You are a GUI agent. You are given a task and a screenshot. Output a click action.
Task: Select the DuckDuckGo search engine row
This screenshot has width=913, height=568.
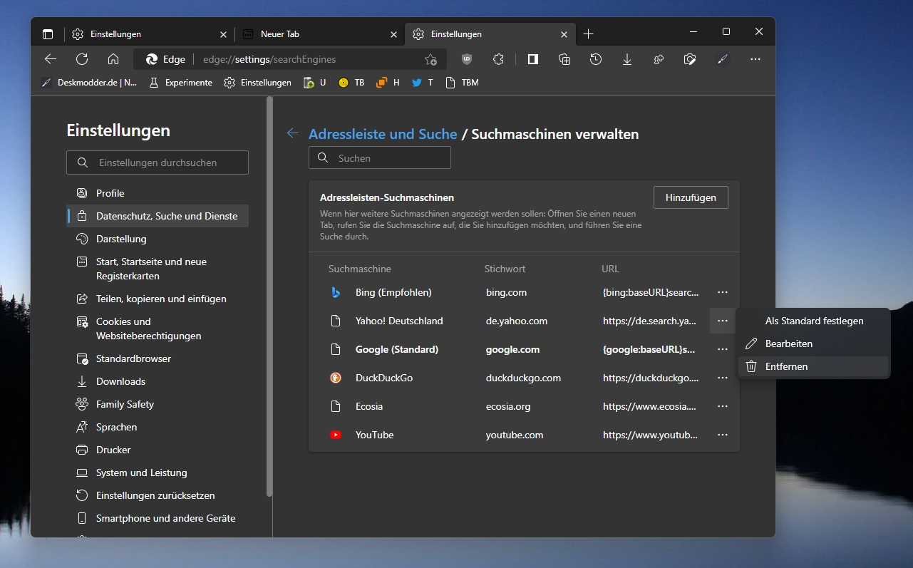(524, 378)
